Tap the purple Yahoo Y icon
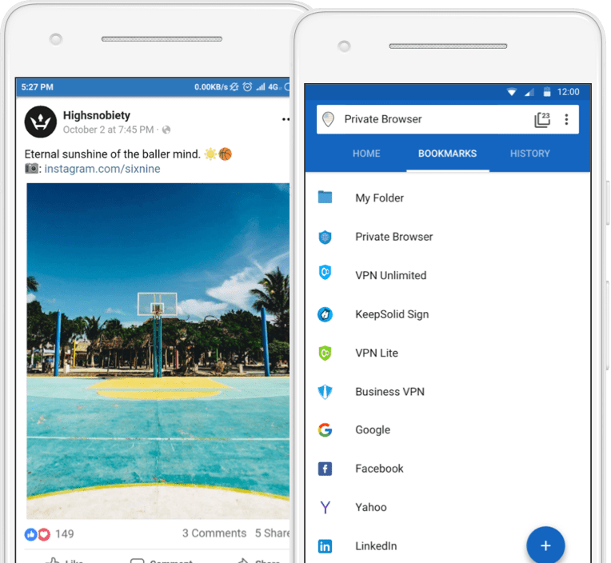Image resolution: width=611 pixels, height=563 pixels. coord(325,507)
